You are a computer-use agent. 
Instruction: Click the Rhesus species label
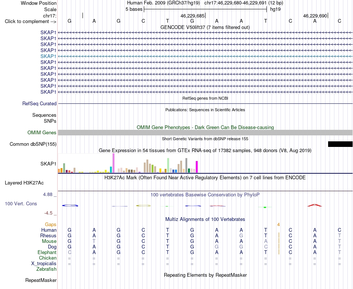pos(48,235)
